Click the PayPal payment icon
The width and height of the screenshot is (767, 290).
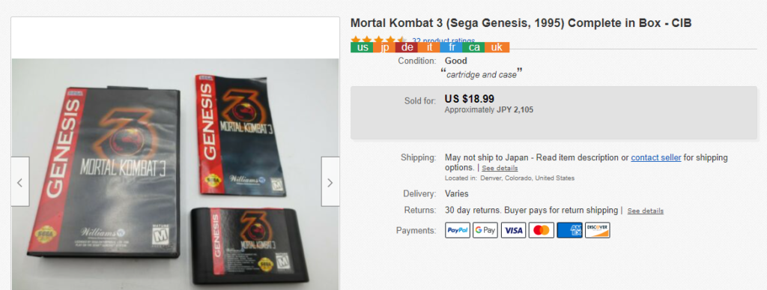(x=458, y=230)
